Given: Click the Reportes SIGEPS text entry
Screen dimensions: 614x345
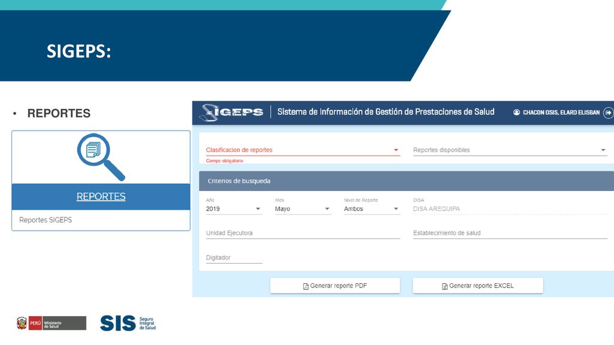Looking at the screenshot, I should pyautogui.click(x=46, y=220).
